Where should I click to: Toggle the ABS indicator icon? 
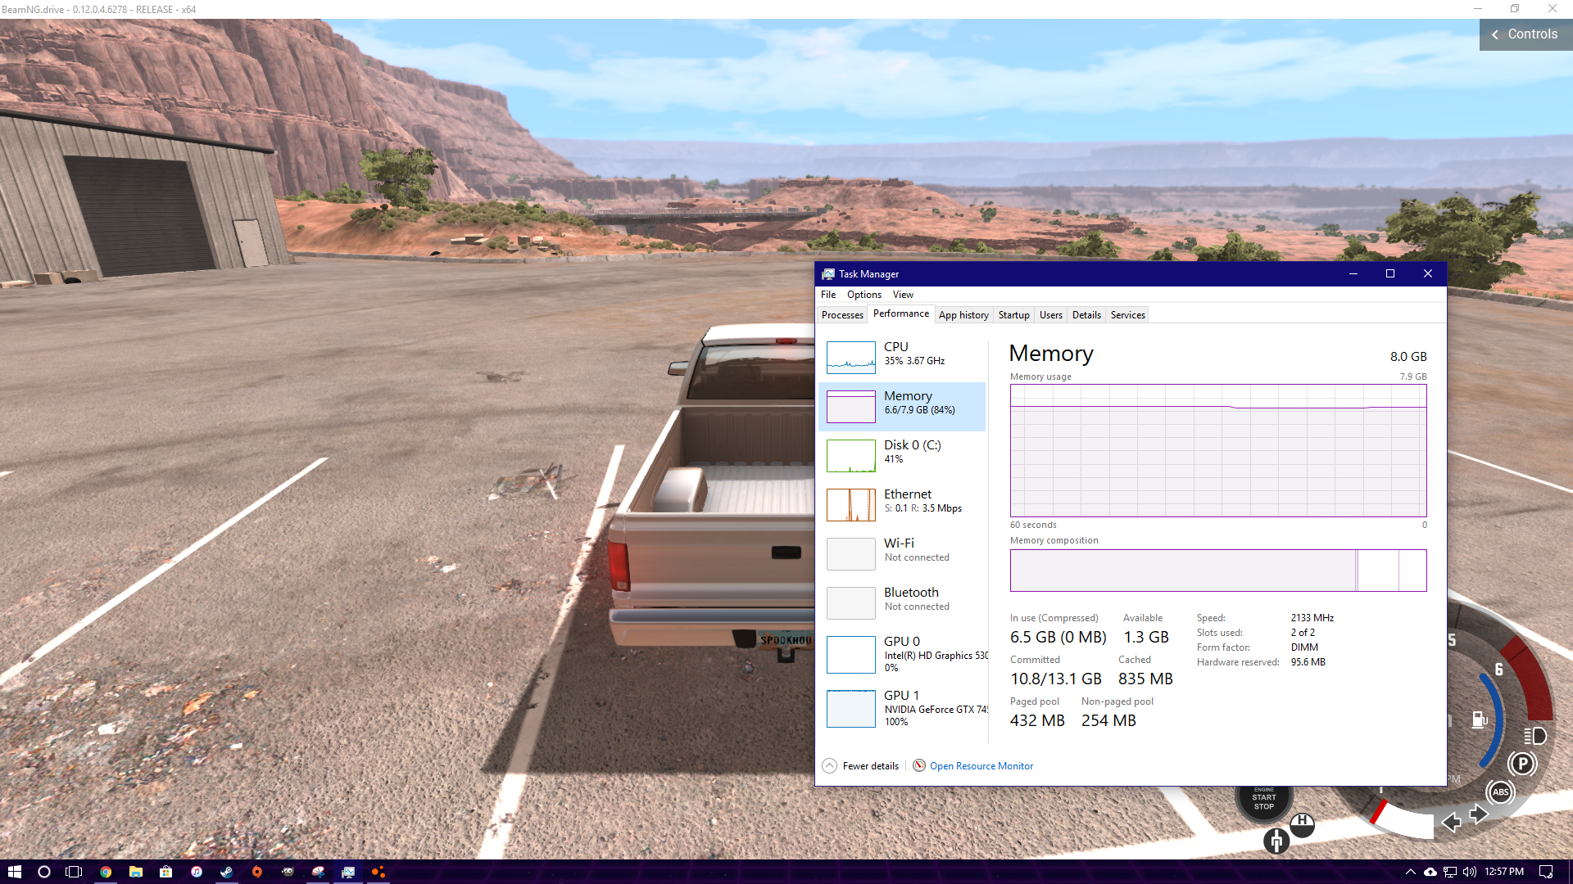click(x=1501, y=792)
